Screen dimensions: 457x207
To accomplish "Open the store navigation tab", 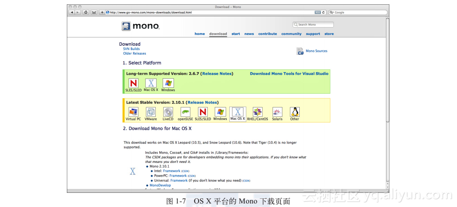I will coord(329,34).
